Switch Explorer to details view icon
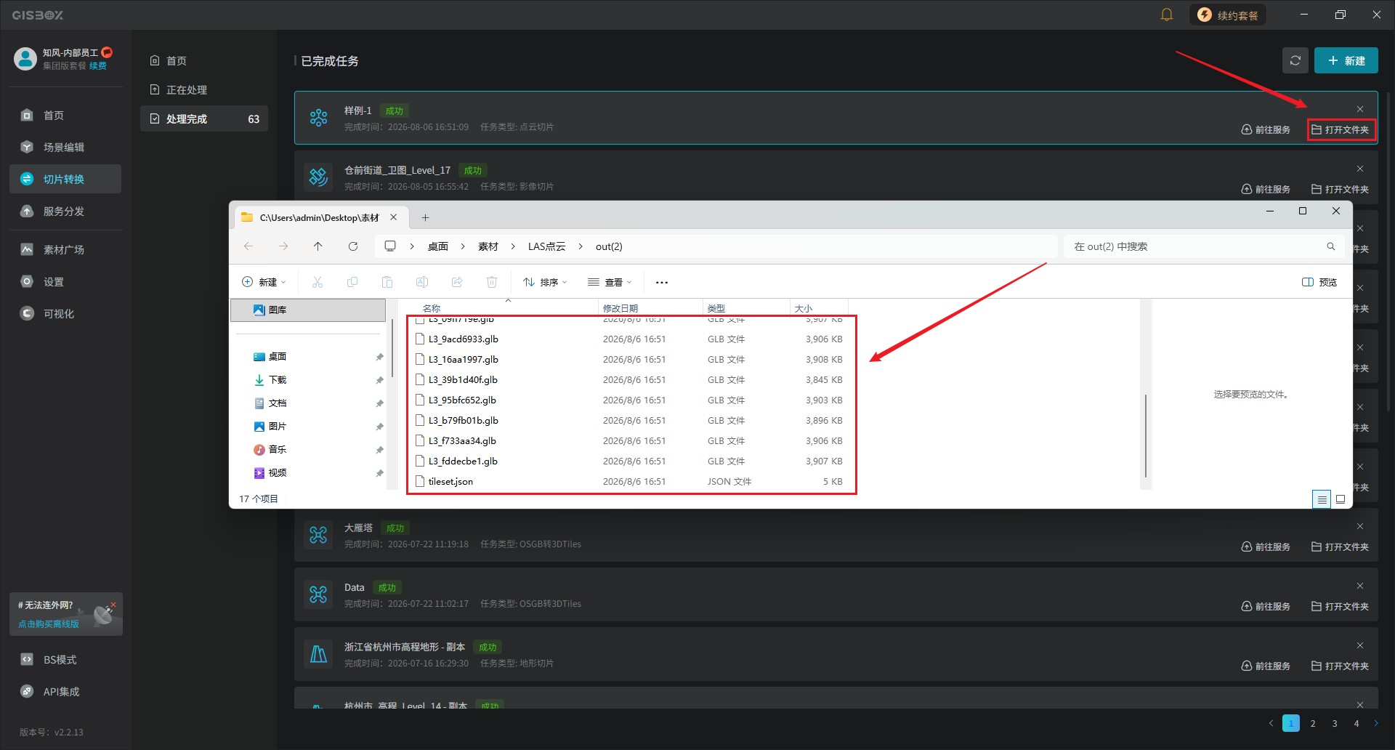The height and width of the screenshot is (750, 1395). (x=1322, y=499)
